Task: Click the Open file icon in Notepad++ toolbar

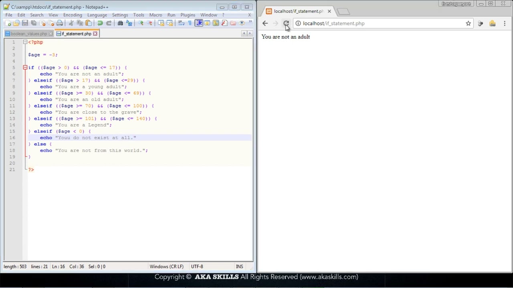Action: [x=16, y=23]
